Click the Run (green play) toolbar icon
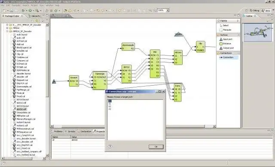Screen dimensions: 275x167 tap(30, 10)
